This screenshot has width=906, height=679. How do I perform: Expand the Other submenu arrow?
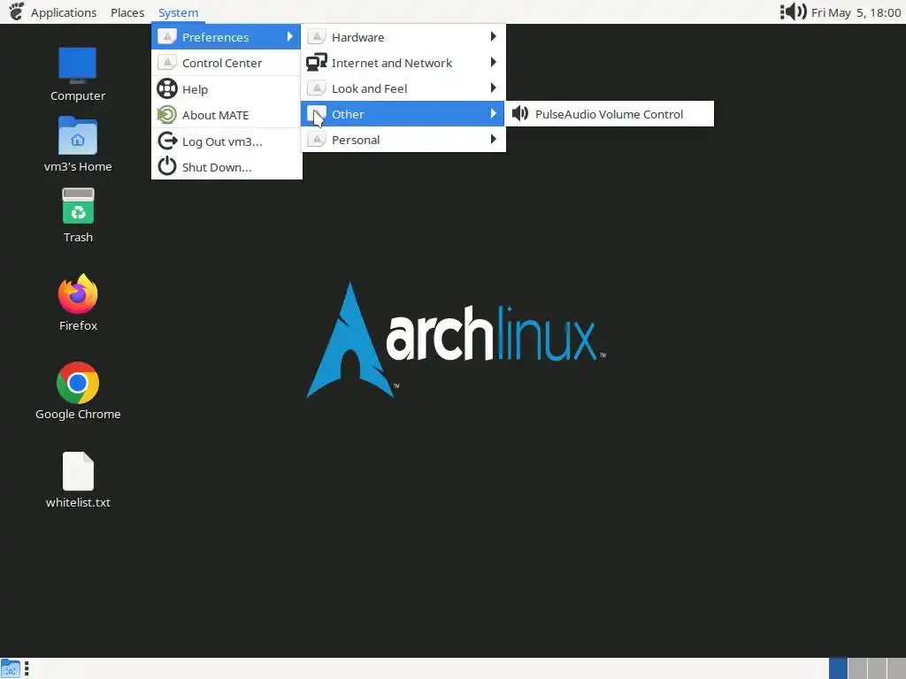[x=493, y=113]
